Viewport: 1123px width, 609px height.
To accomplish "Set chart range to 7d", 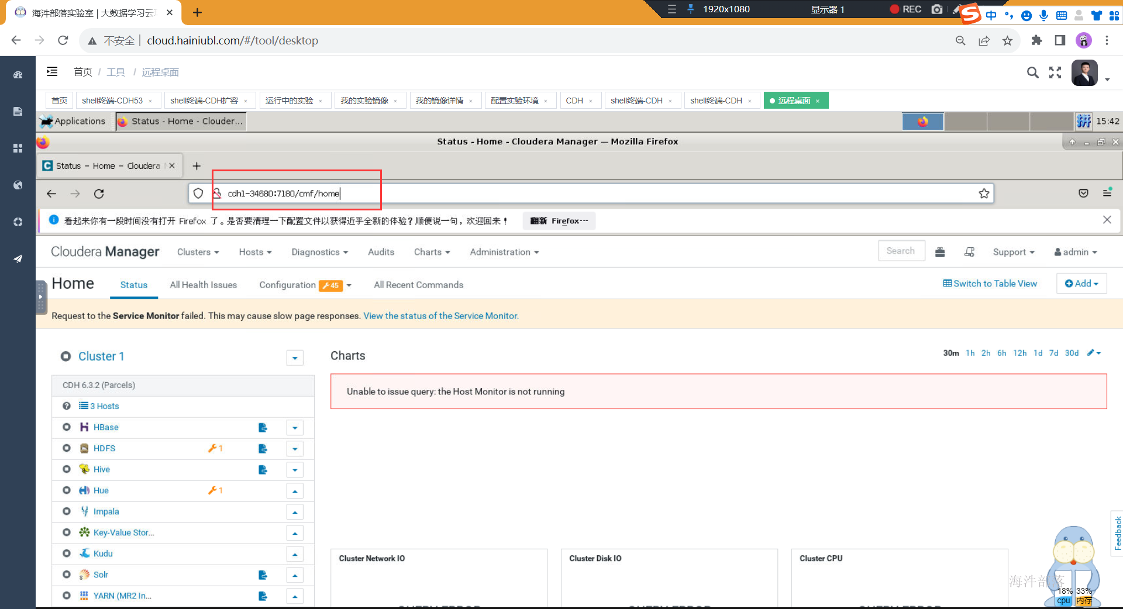I will pyautogui.click(x=1053, y=353).
